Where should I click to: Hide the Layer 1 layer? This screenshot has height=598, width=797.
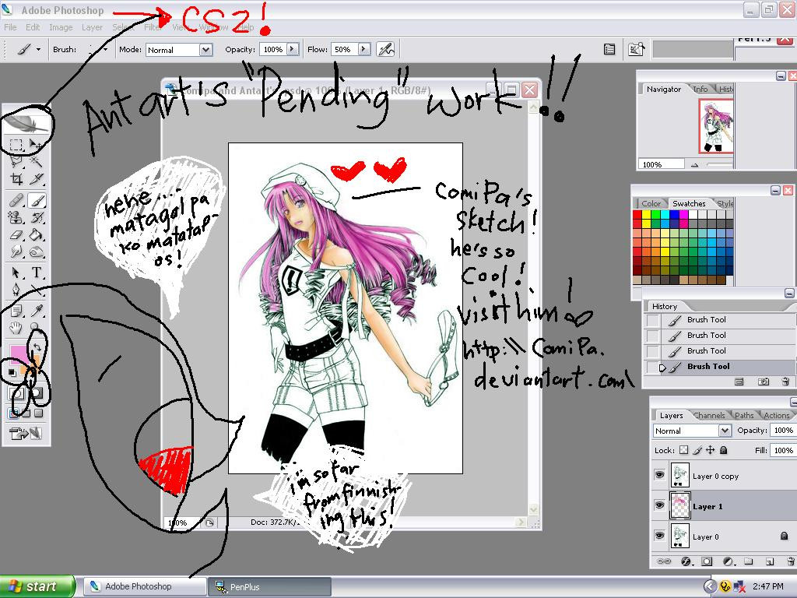click(x=659, y=505)
